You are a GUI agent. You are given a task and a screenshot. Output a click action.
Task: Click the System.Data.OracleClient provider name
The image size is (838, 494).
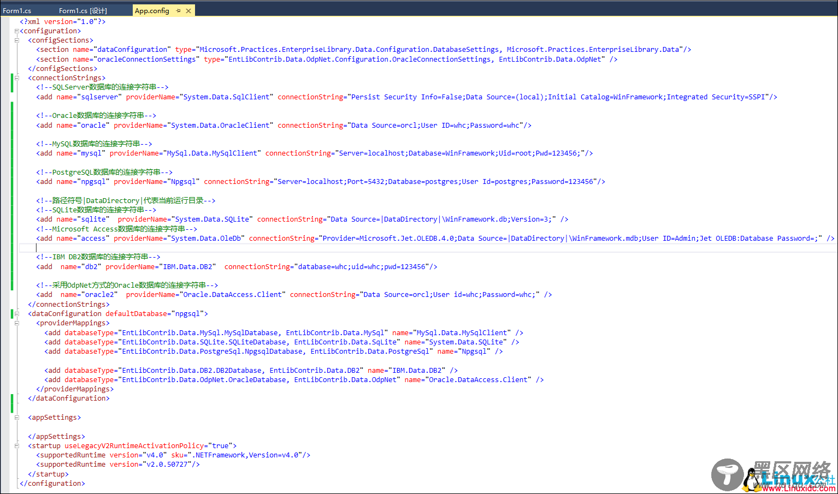point(221,126)
